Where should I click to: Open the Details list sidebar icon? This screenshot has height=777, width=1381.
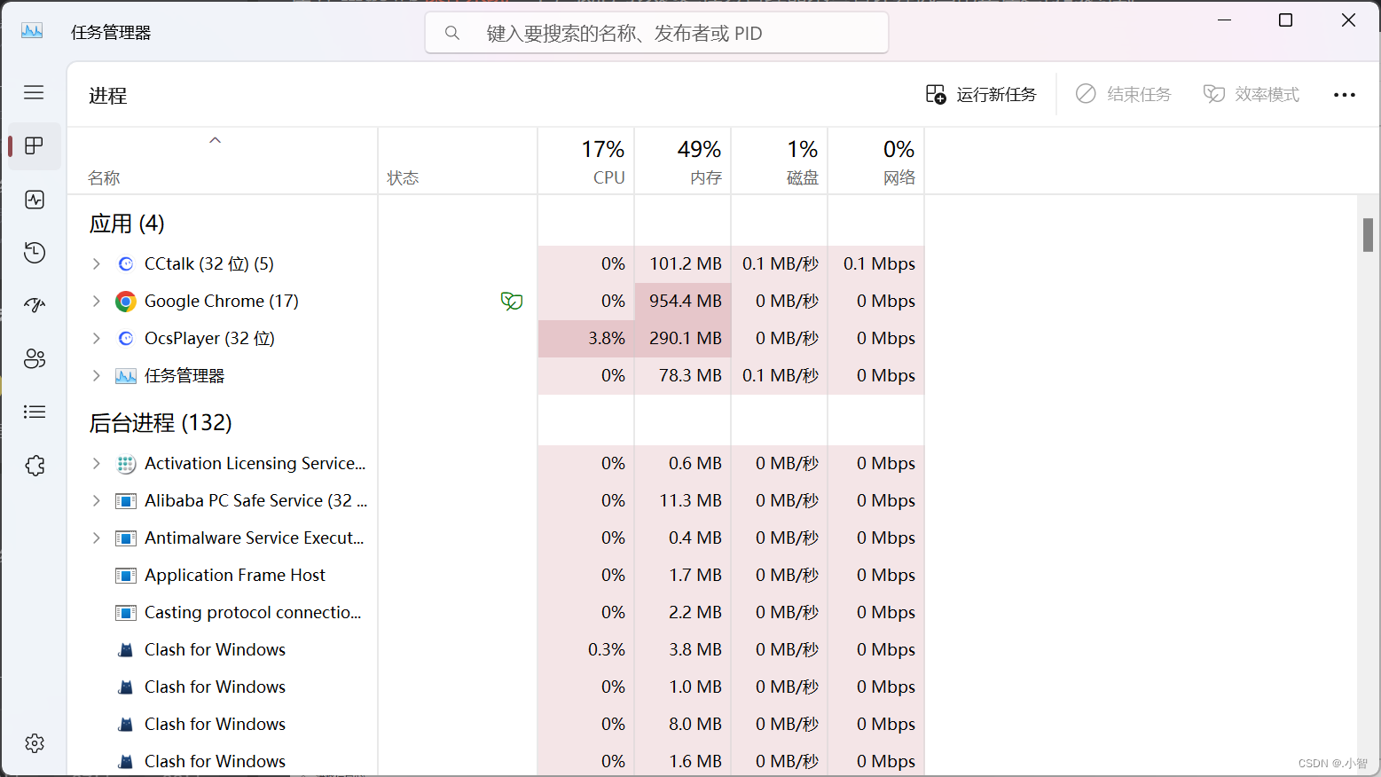[x=35, y=412]
